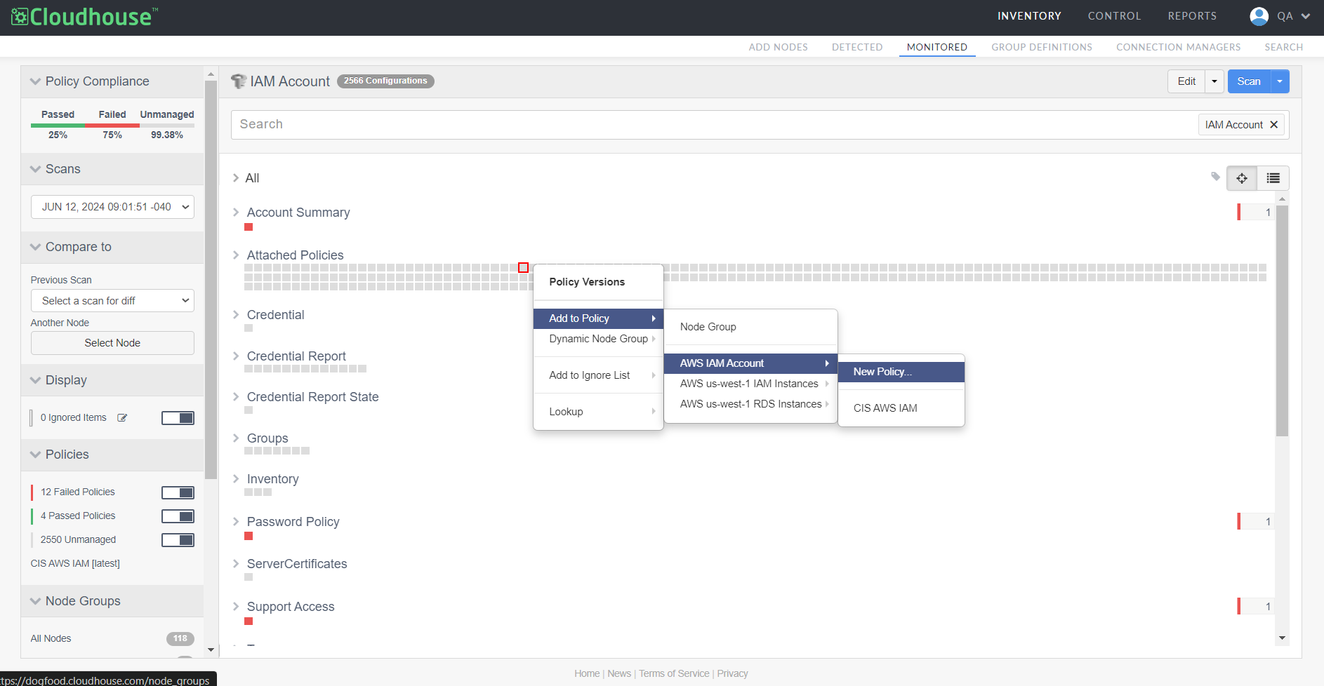The height and width of the screenshot is (686, 1324).
Task: Toggle the 2550 Unmanaged switch
Action: pyautogui.click(x=178, y=540)
